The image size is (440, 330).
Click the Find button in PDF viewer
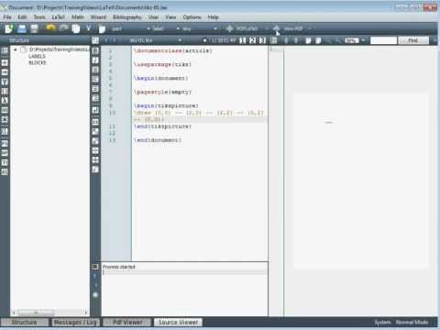[413, 40]
